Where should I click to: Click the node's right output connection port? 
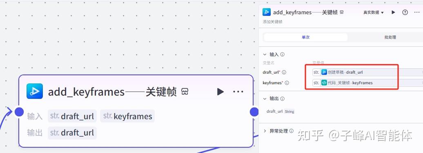254,111
